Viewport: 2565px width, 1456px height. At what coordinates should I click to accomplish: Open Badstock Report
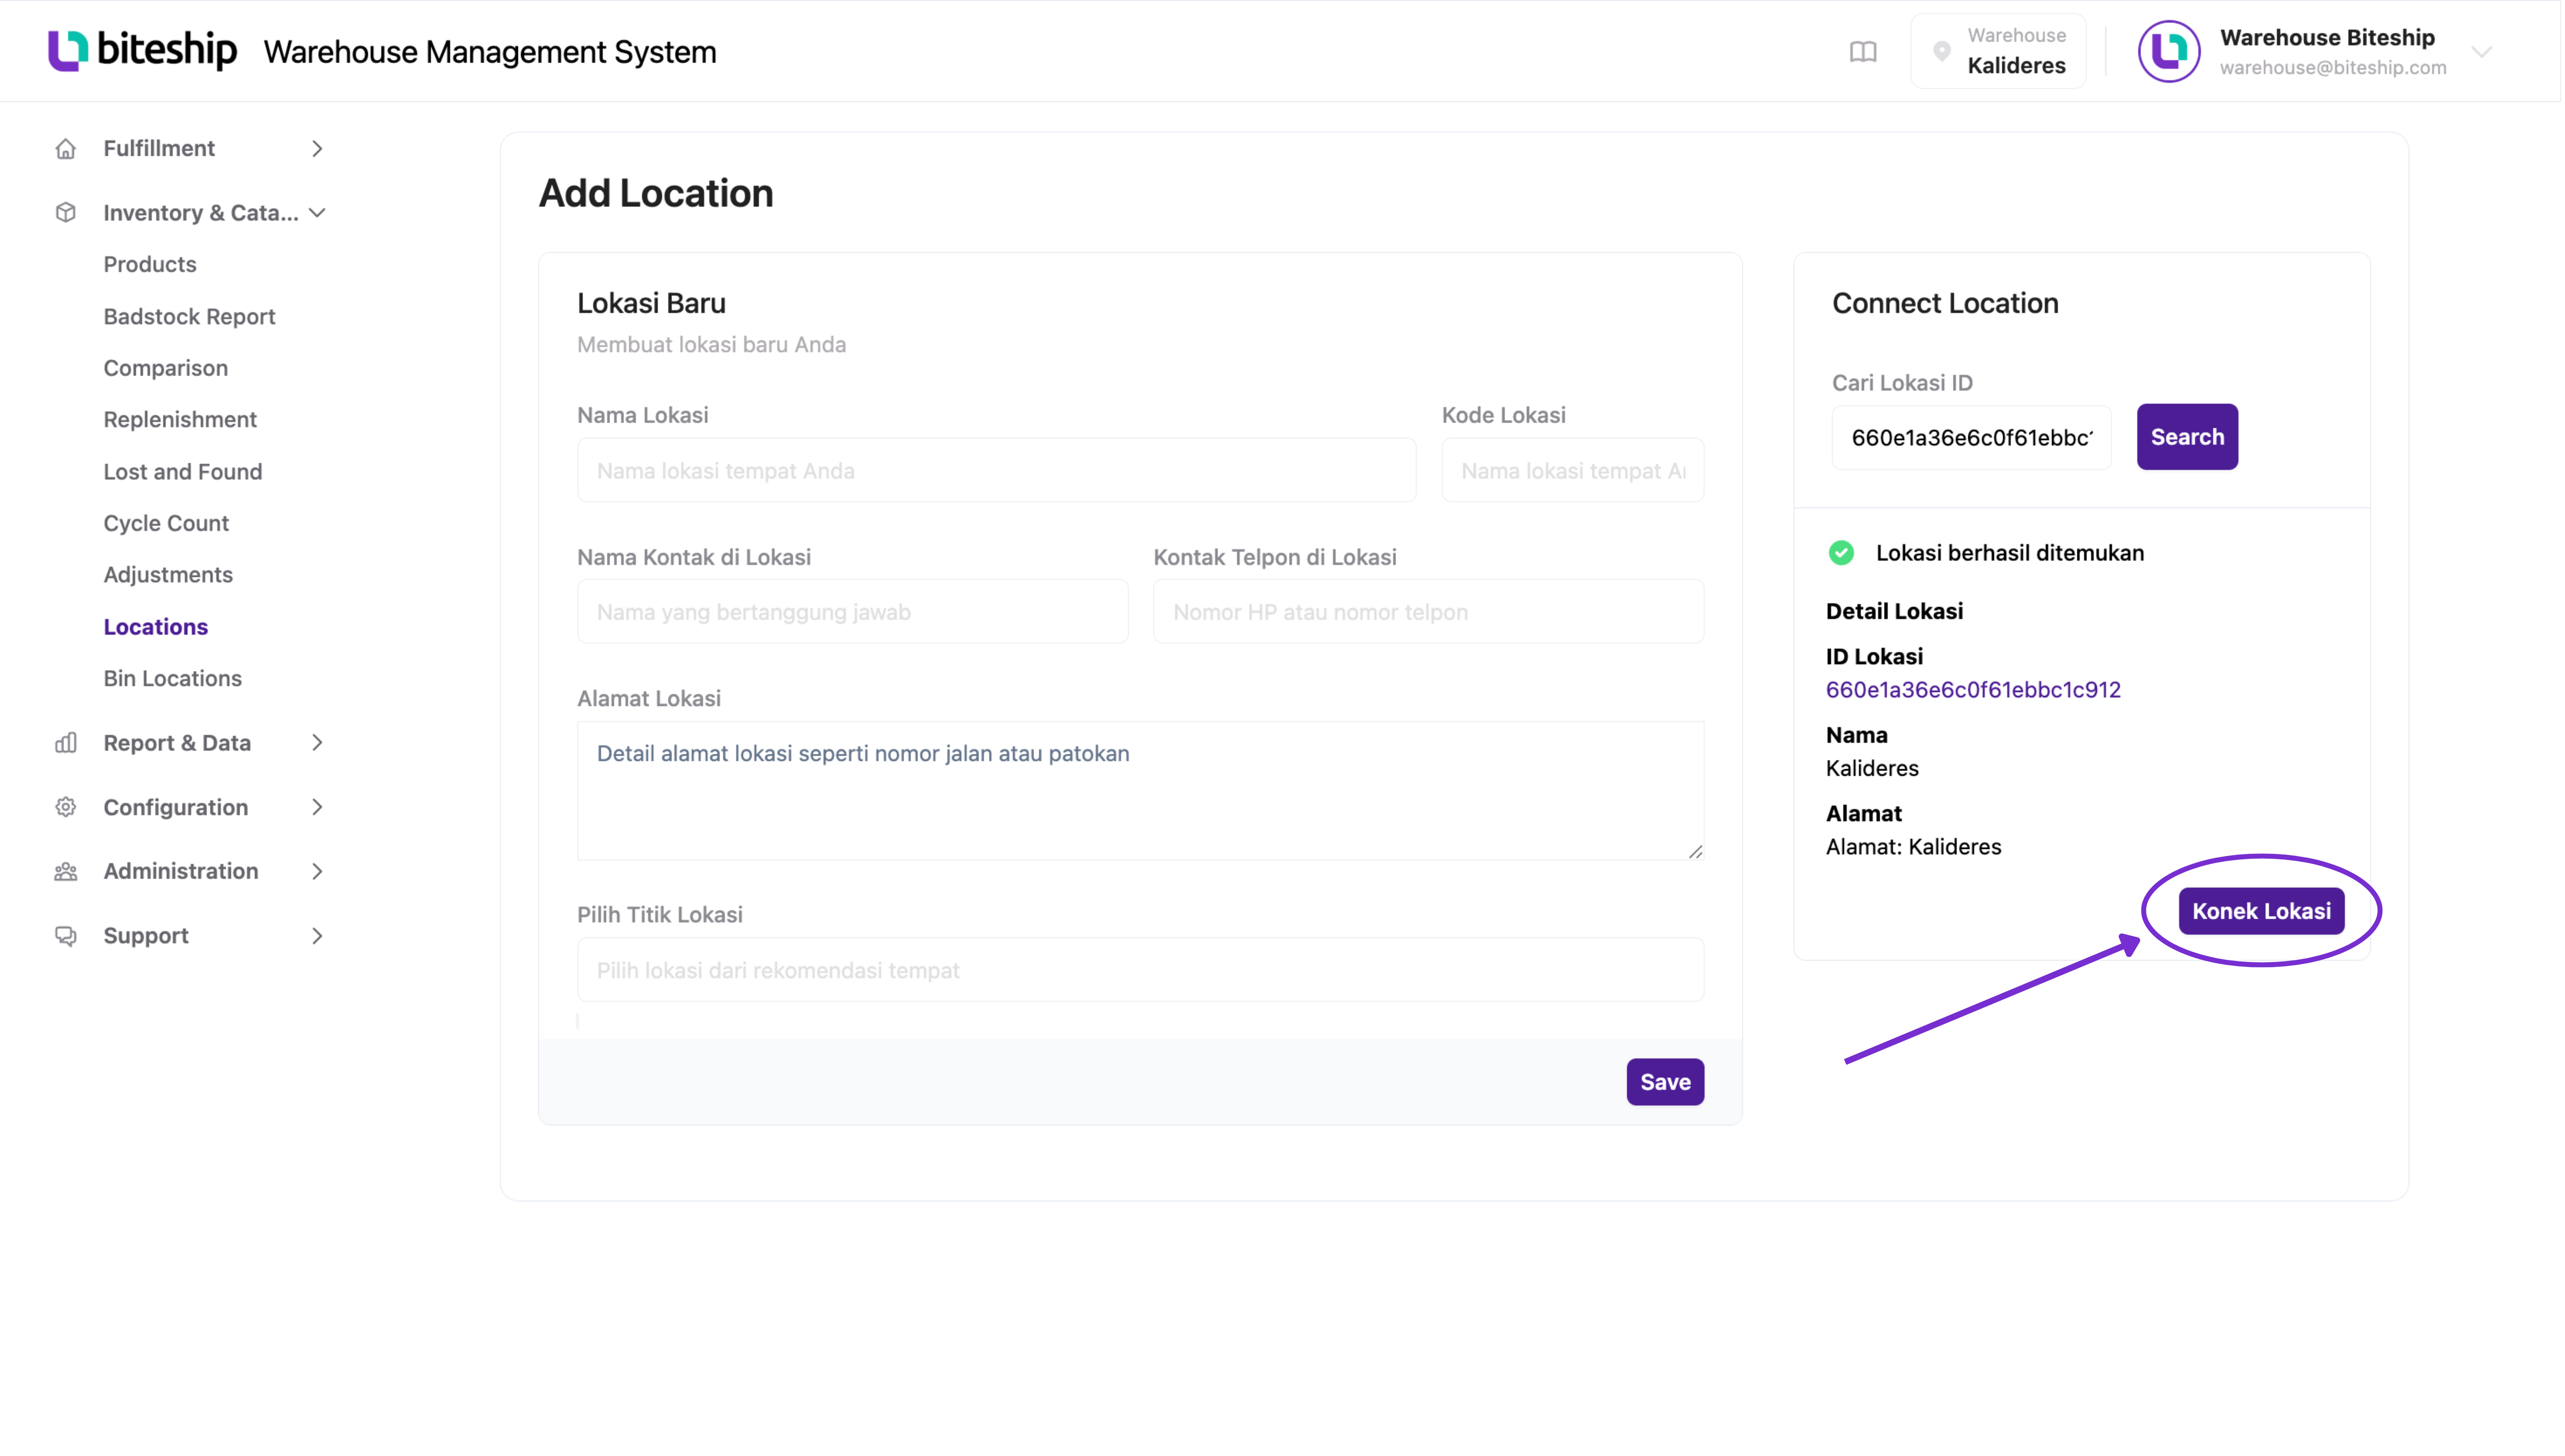[x=189, y=316]
